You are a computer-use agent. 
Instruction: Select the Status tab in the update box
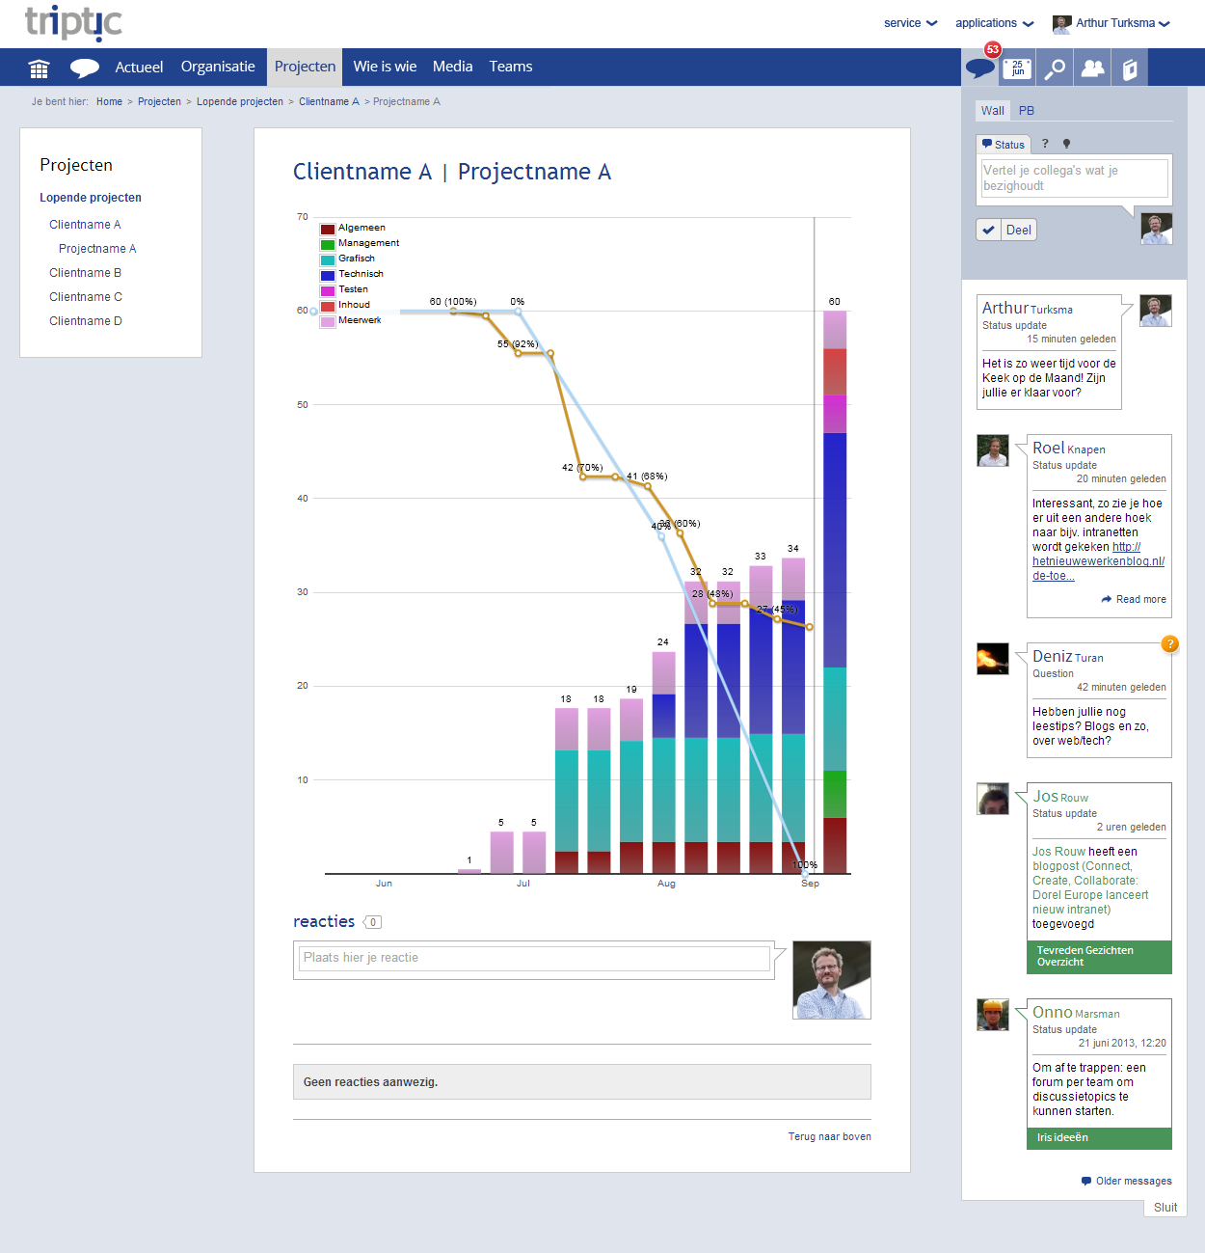point(1004,144)
